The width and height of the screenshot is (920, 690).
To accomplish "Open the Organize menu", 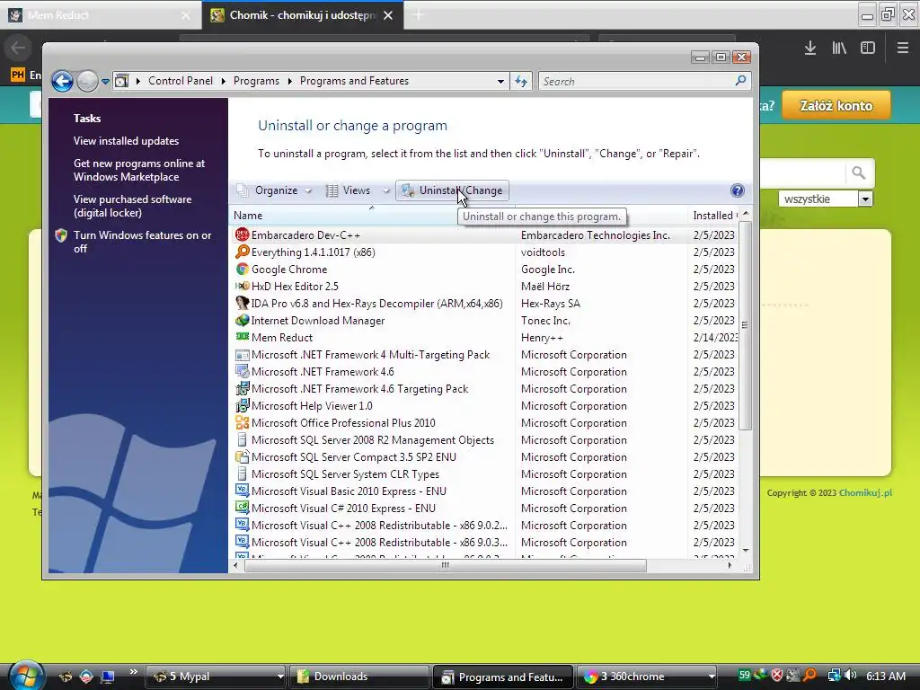I will click(x=275, y=190).
